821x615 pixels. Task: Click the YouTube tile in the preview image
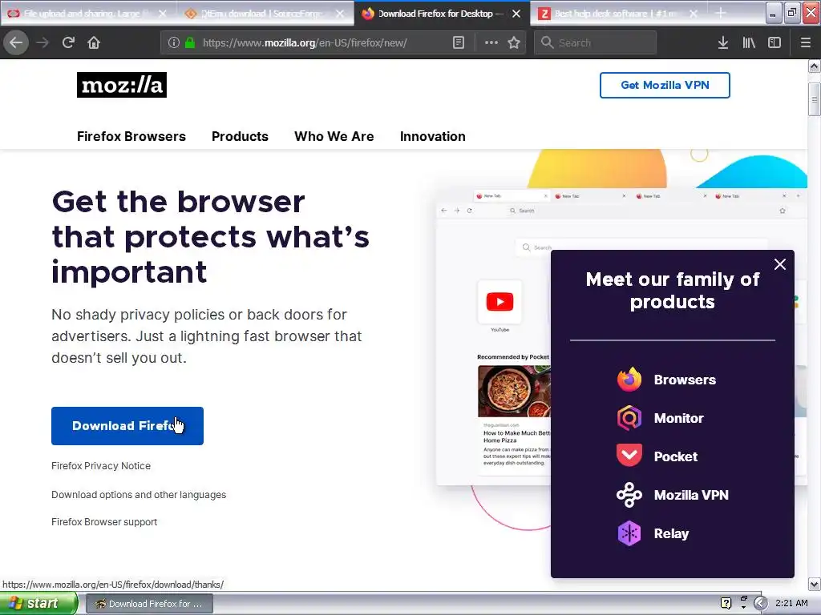(x=499, y=302)
